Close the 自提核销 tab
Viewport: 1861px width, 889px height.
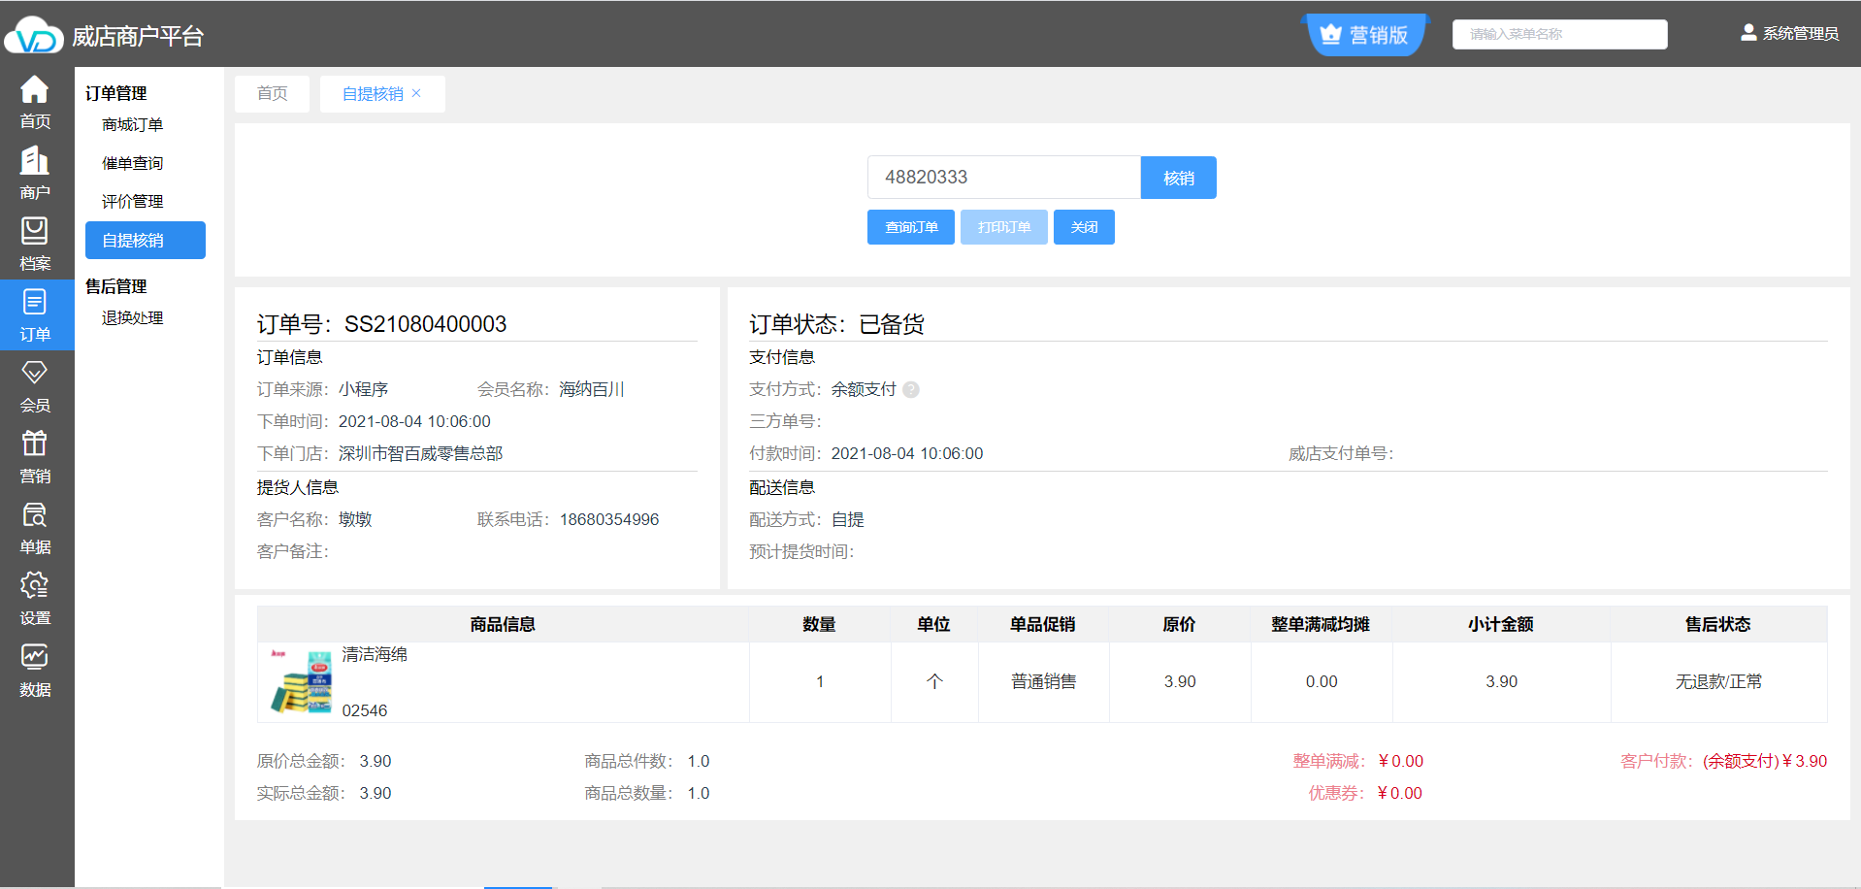417,93
